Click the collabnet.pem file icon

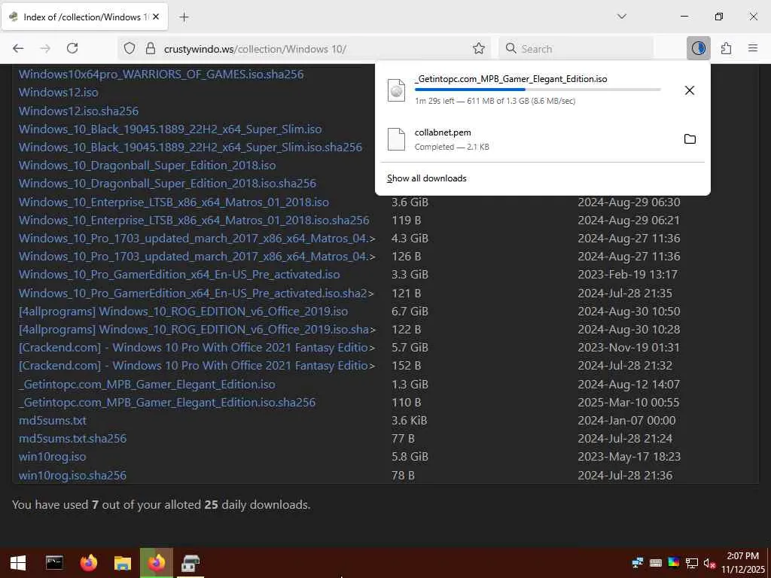coord(396,139)
